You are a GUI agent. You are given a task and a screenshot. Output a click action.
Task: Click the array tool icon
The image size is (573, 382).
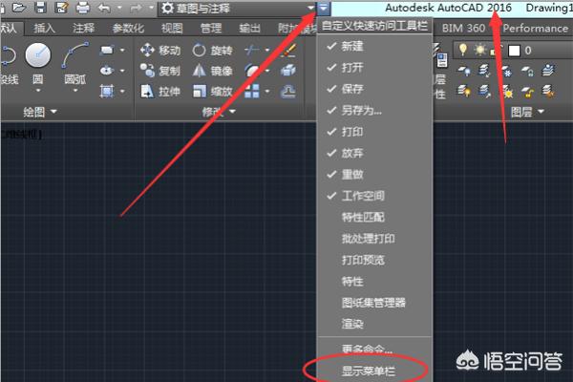pyautogui.click(x=252, y=91)
